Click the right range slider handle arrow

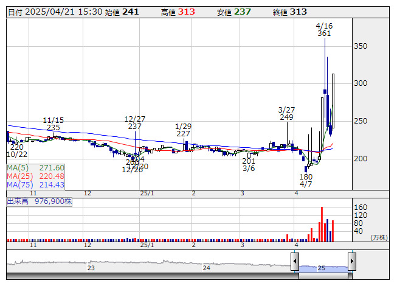(352, 262)
